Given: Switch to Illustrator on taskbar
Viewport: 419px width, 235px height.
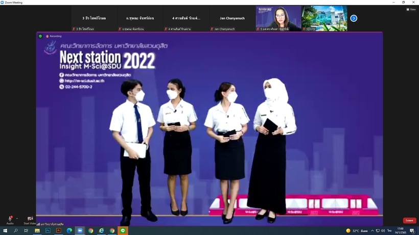Looking at the screenshot, I should click(59, 230).
